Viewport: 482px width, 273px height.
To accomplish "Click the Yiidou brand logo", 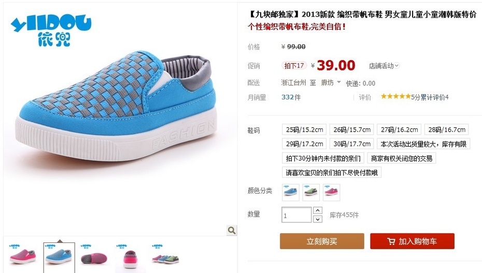I will (51, 31).
